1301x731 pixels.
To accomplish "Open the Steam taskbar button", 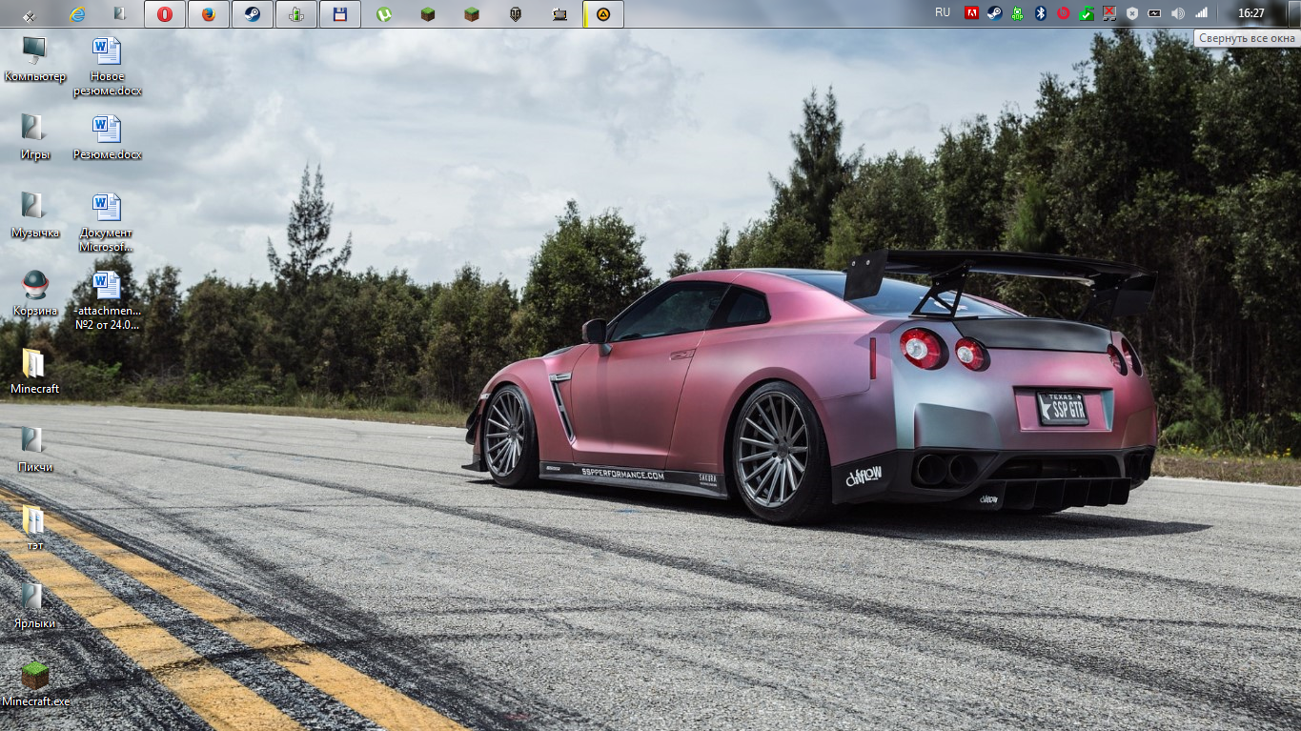I will (x=253, y=14).
